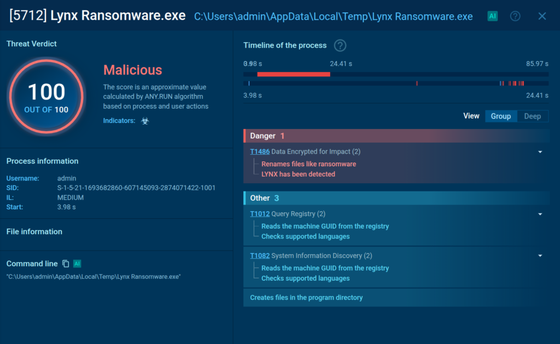Copy the command line with copy icon
The image size is (560, 344).
pos(66,264)
